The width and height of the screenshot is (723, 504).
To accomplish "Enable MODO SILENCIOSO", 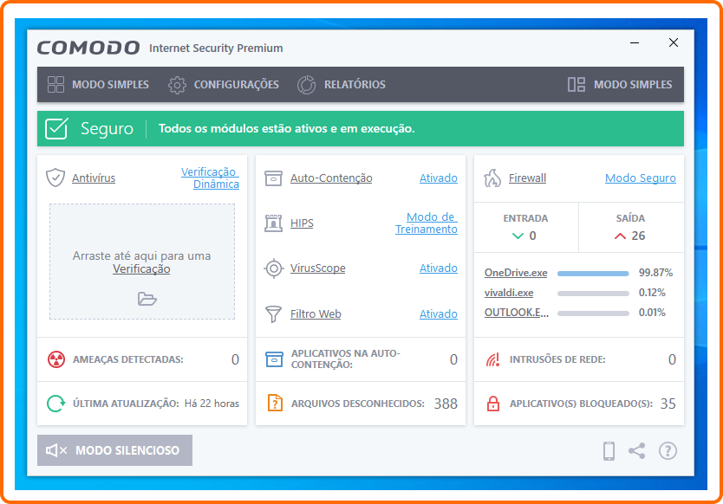I will 114,450.
